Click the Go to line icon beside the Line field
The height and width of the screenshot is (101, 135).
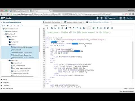[x=94, y=28]
